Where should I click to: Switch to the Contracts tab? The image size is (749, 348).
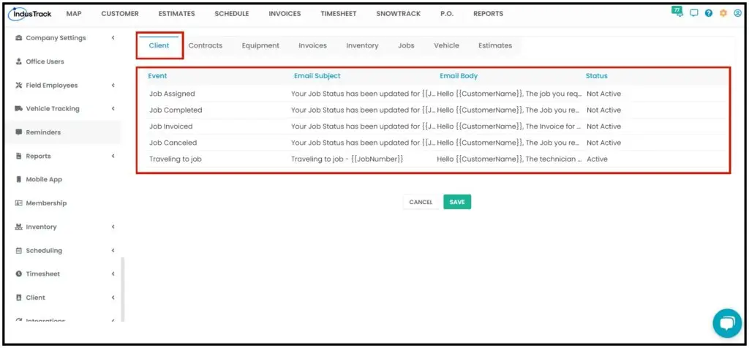206,46
